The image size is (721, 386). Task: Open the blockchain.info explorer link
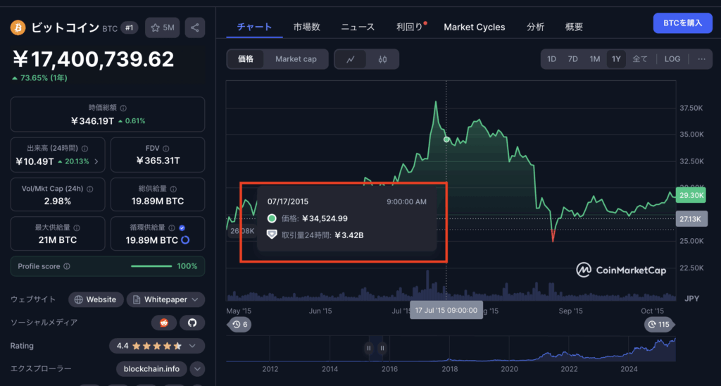coord(151,369)
